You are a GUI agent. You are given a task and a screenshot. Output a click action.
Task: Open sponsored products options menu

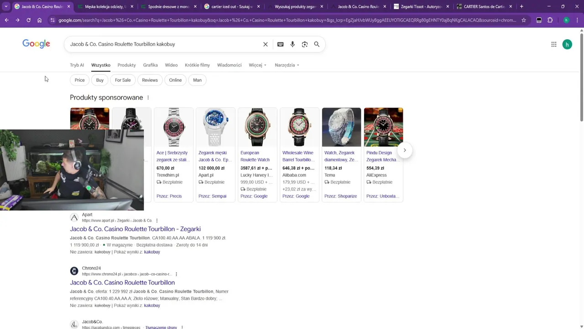coord(148,97)
